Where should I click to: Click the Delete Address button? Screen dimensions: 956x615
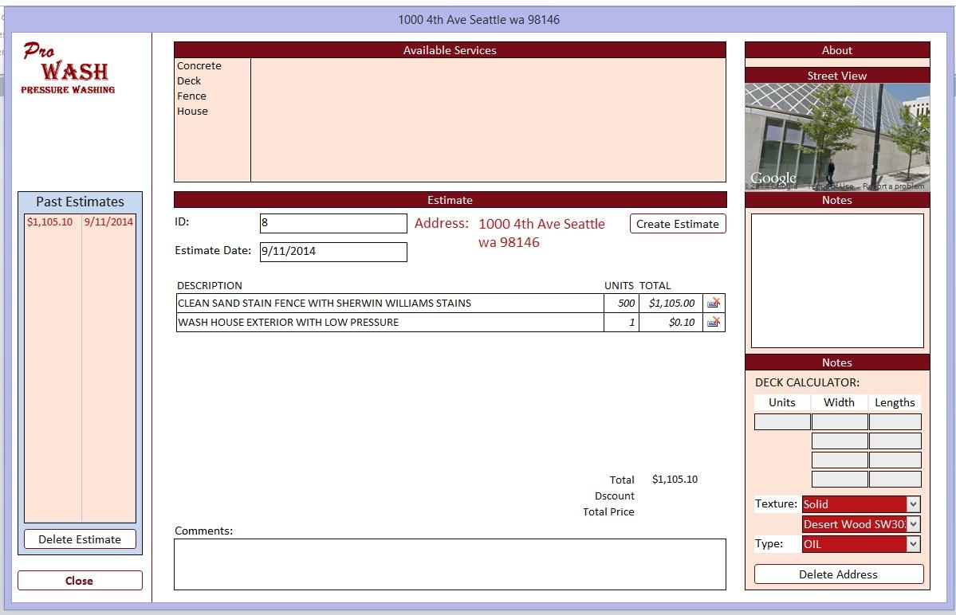pos(837,574)
